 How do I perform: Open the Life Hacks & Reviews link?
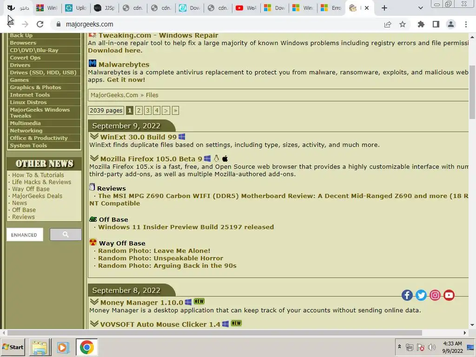(x=41, y=182)
